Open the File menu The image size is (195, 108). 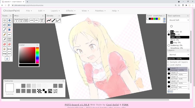click(29, 11)
